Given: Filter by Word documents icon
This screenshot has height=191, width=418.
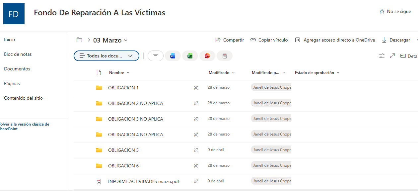Looking at the screenshot, I should pyautogui.click(x=173, y=56).
